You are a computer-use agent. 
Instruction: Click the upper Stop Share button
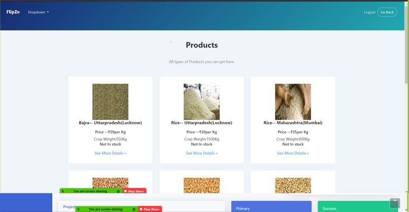click(134, 191)
